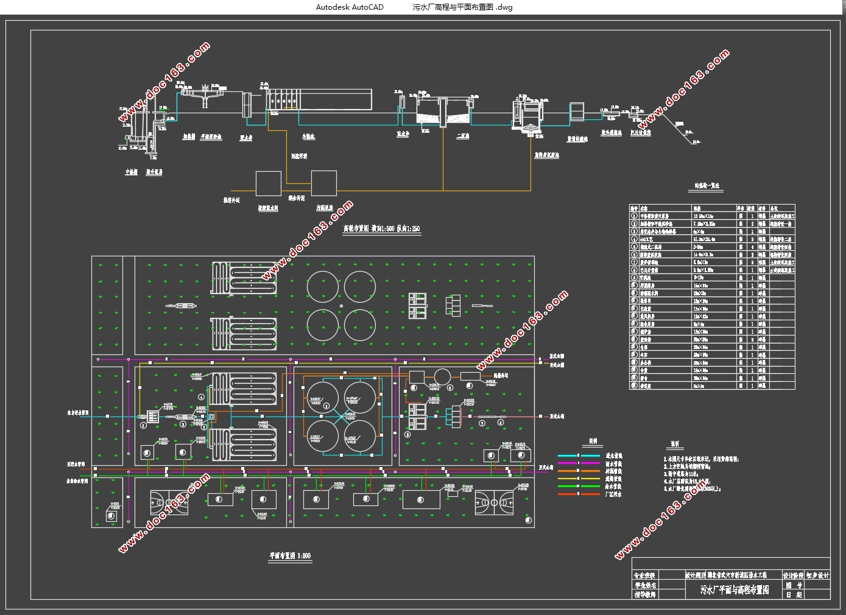Select circled number 1 in equipment table
Screen dimensions: 846x615
pos(634,216)
